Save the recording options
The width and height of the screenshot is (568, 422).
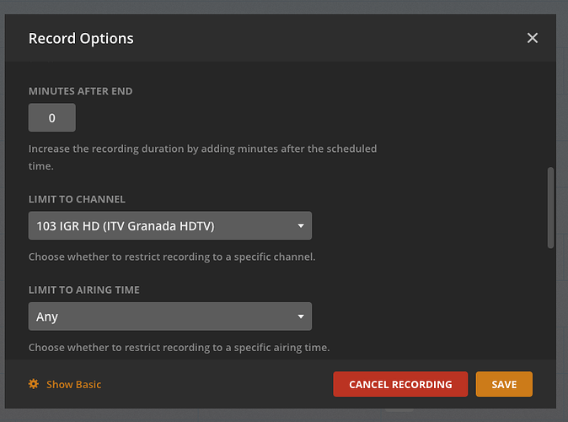[504, 384]
